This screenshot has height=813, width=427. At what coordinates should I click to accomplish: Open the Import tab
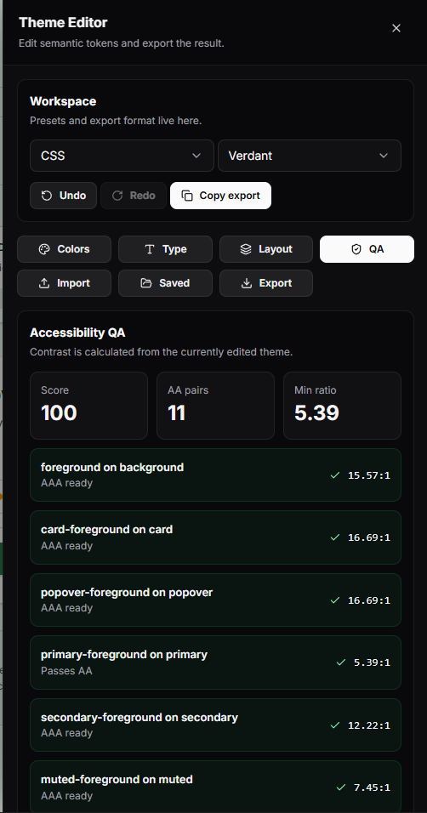[x=65, y=283]
